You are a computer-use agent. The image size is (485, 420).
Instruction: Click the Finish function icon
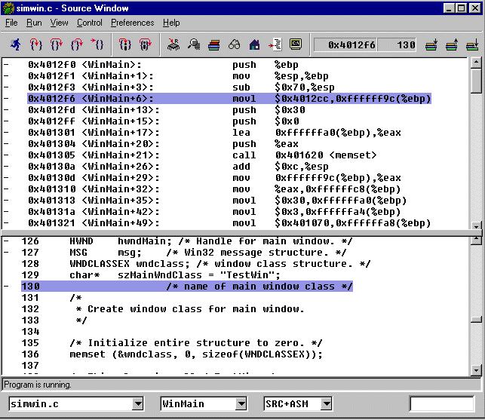tap(77, 44)
